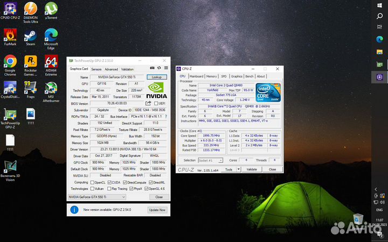Toggle the DirectCompute checkbox
This screenshot has width=388, height=242.
click(x=125, y=182)
